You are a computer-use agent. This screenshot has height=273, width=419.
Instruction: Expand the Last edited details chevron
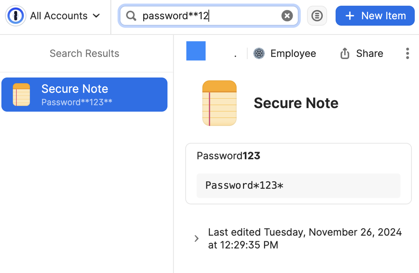point(196,238)
